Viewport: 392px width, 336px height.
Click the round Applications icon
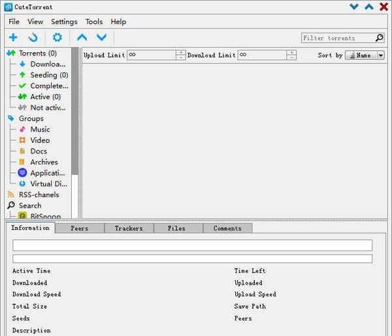(22, 173)
